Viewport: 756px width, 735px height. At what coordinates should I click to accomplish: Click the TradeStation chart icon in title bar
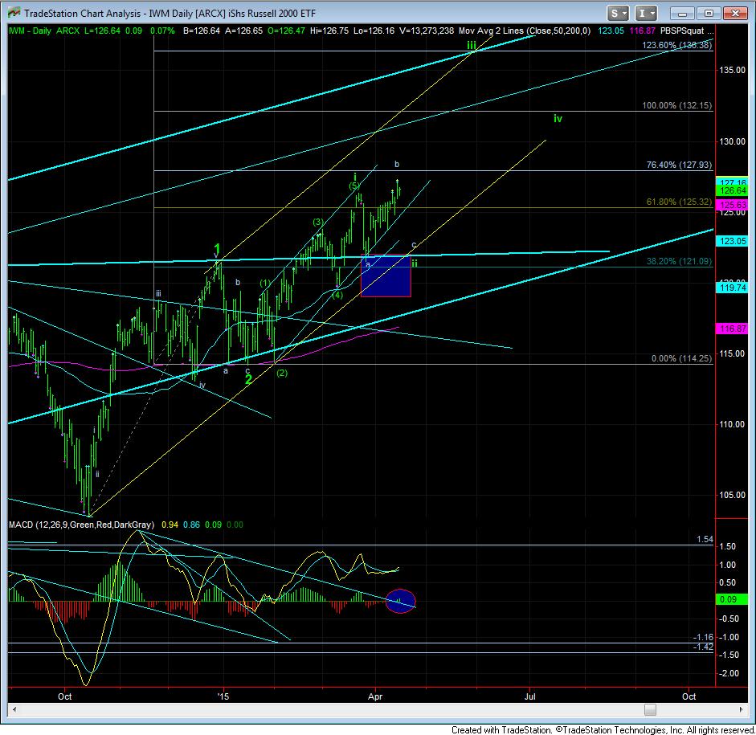coord(14,13)
